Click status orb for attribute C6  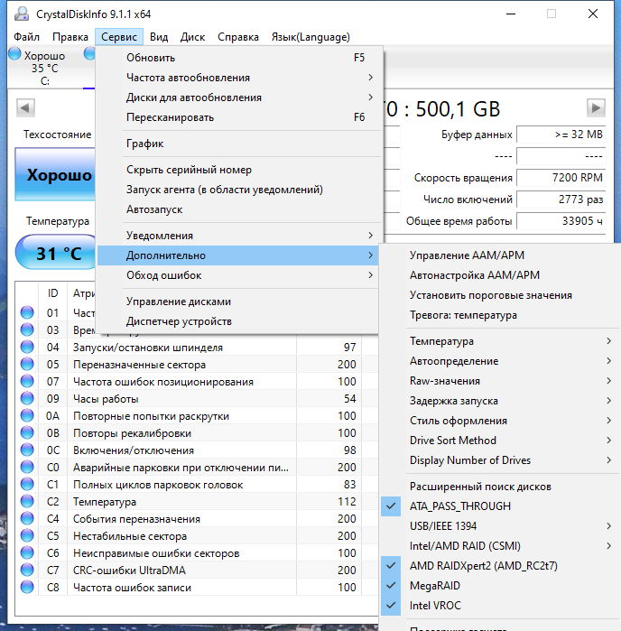click(27, 553)
